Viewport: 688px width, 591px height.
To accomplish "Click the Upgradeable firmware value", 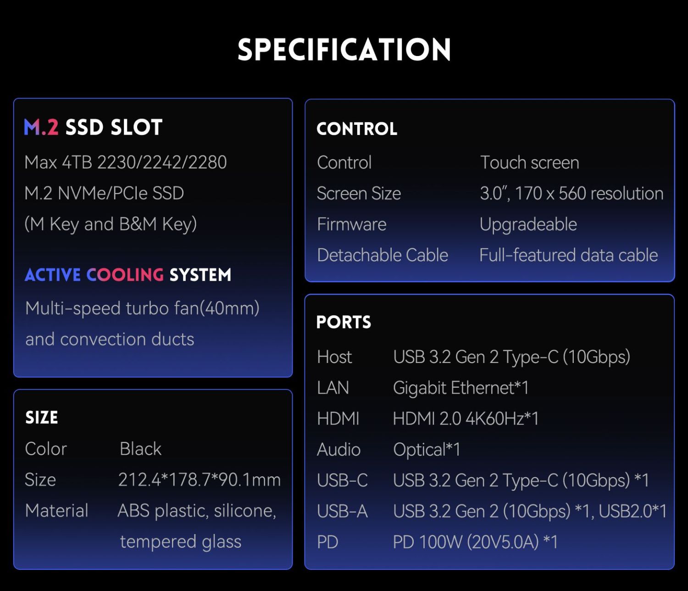I will pyautogui.click(x=528, y=224).
